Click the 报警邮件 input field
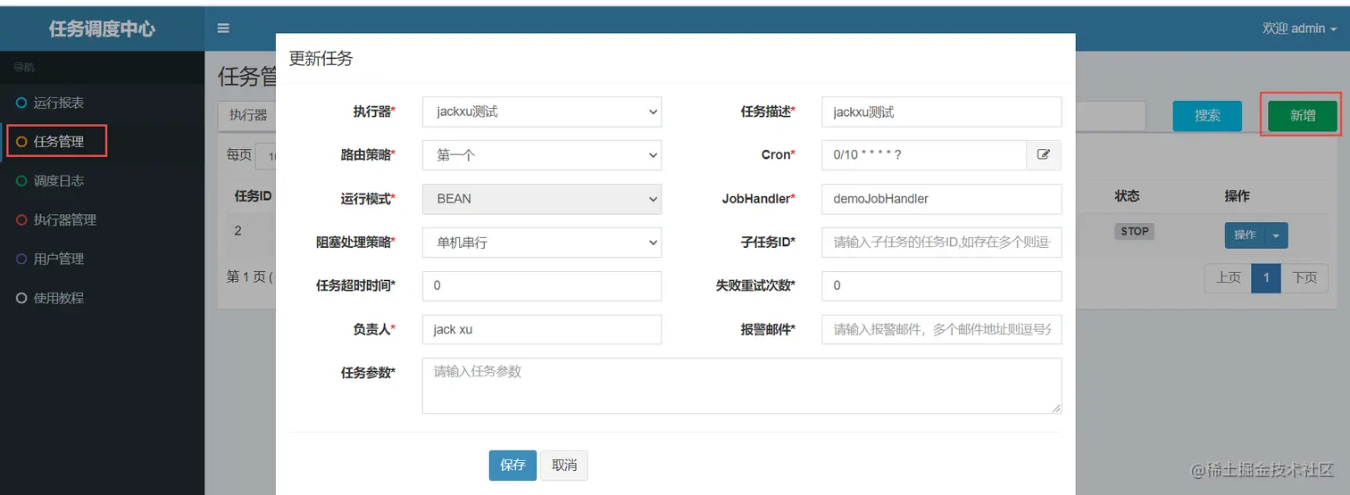The width and height of the screenshot is (1350, 495). click(941, 329)
